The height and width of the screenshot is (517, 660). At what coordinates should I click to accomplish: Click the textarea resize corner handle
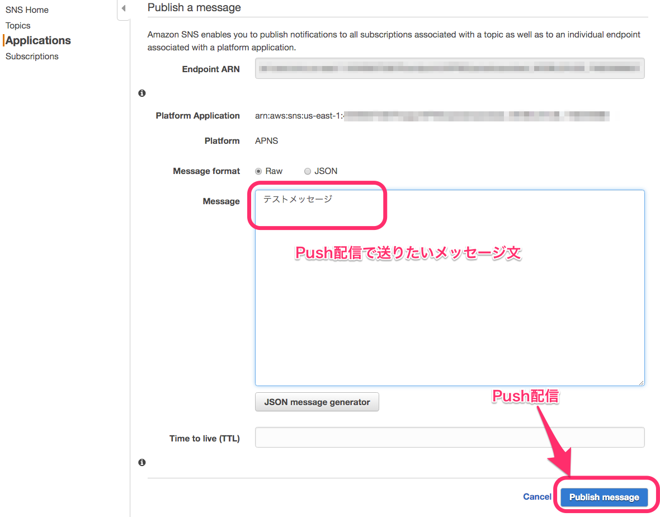click(x=642, y=382)
